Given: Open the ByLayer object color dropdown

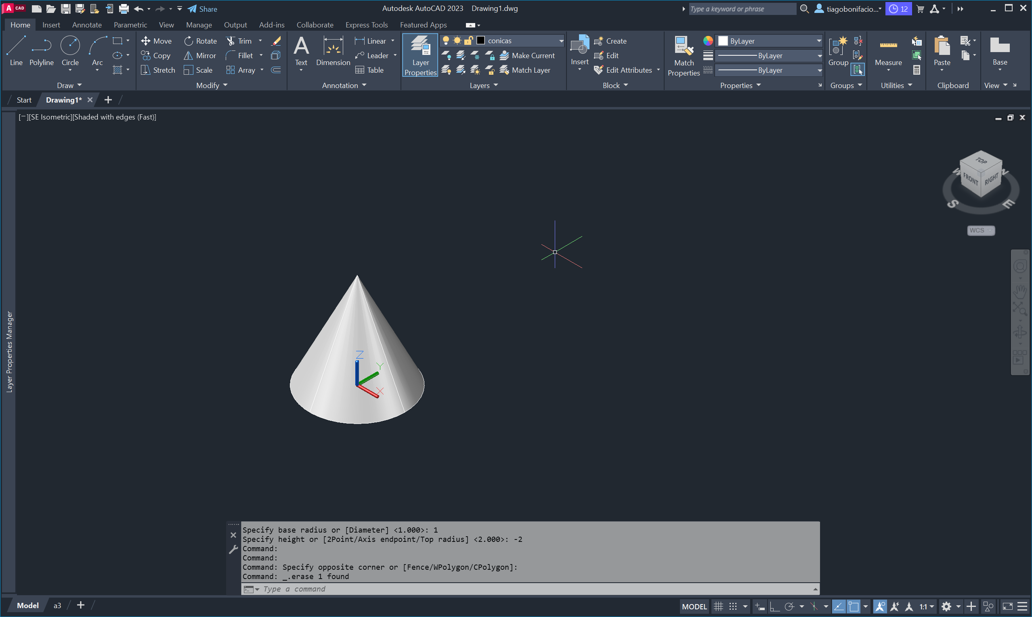Looking at the screenshot, I should [770, 41].
